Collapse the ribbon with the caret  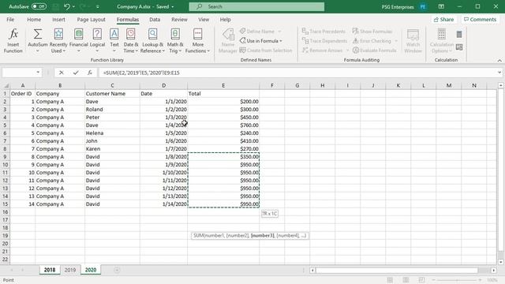pos(499,60)
